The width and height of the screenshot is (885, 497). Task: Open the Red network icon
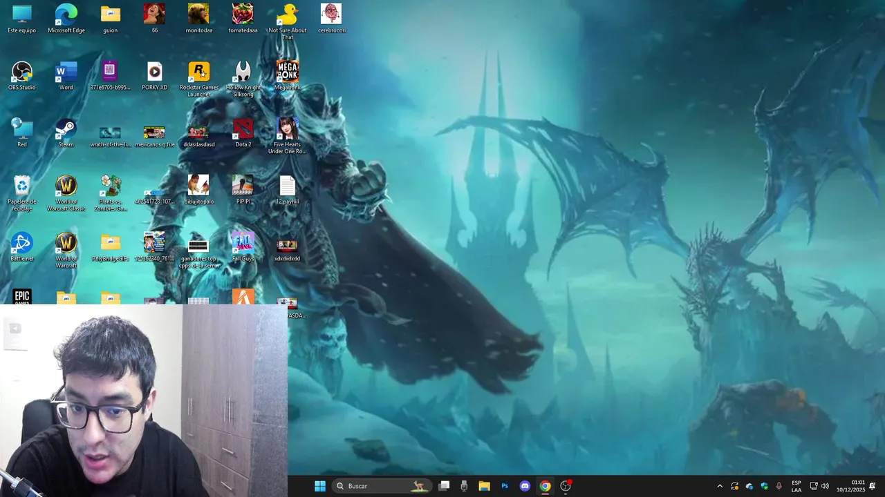click(22, 133)
